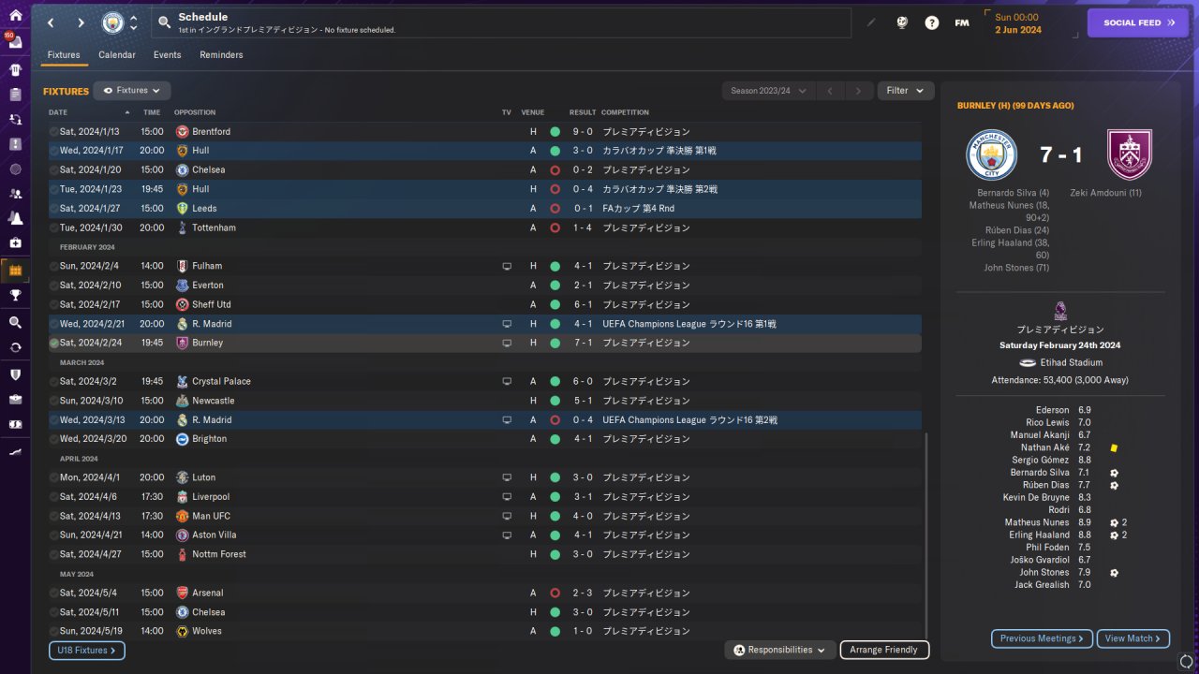1199x674 pixels.
Task: Open the Season 2023/24 dropdown
Action: click(x=768, y=91)
